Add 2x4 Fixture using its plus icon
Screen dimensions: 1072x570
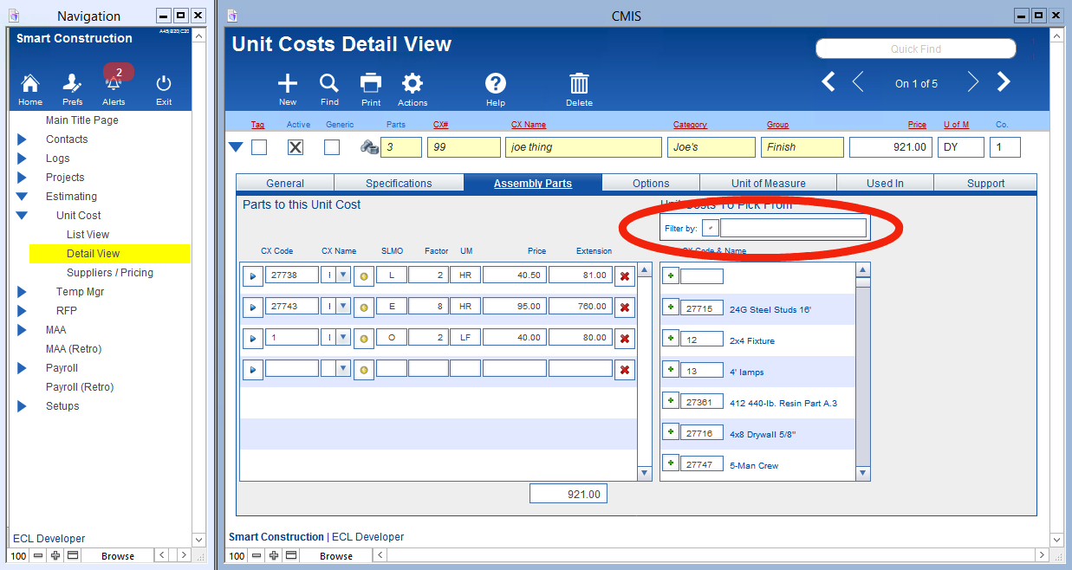(670, 339)
